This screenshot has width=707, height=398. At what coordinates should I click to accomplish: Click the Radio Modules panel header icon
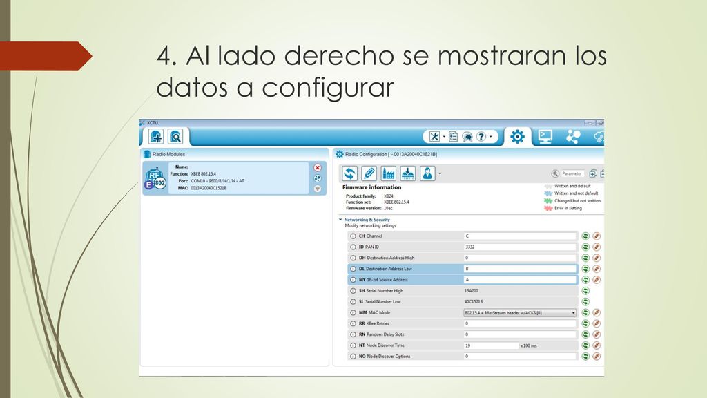[146, 154]
